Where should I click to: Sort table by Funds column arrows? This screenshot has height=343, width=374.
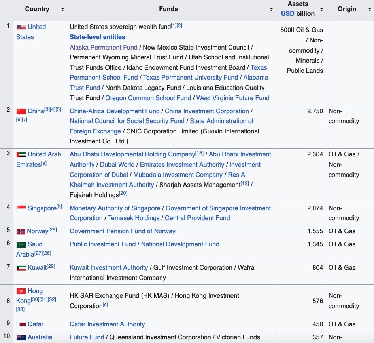coord(271,9)
